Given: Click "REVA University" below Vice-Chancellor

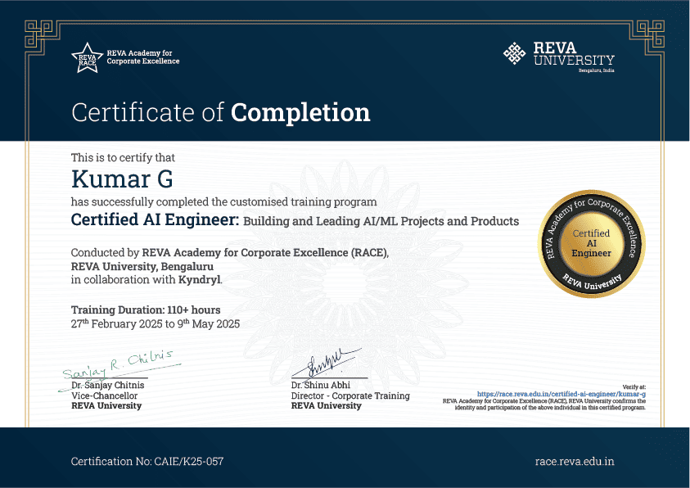Looking at the screenshot, I should 106,406.
